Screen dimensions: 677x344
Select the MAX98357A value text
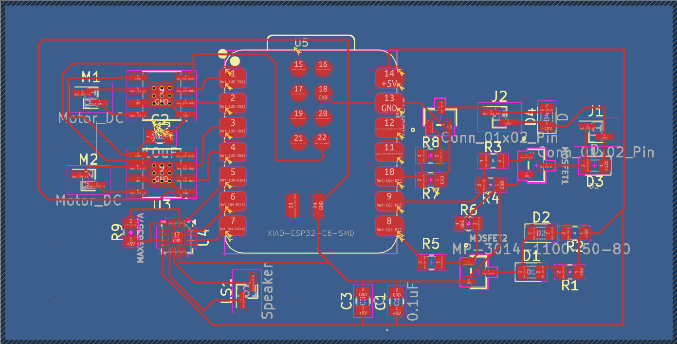coord(141,237)
